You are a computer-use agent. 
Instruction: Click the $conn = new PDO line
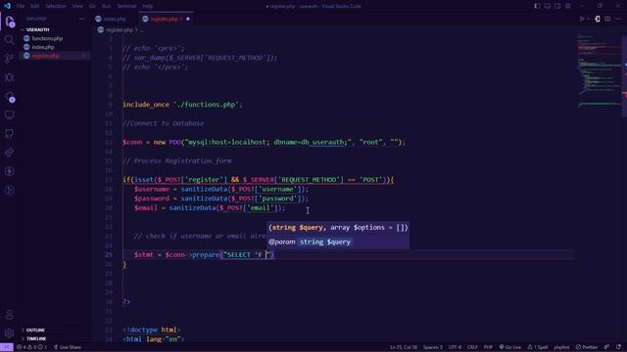[x=264, y=142]
